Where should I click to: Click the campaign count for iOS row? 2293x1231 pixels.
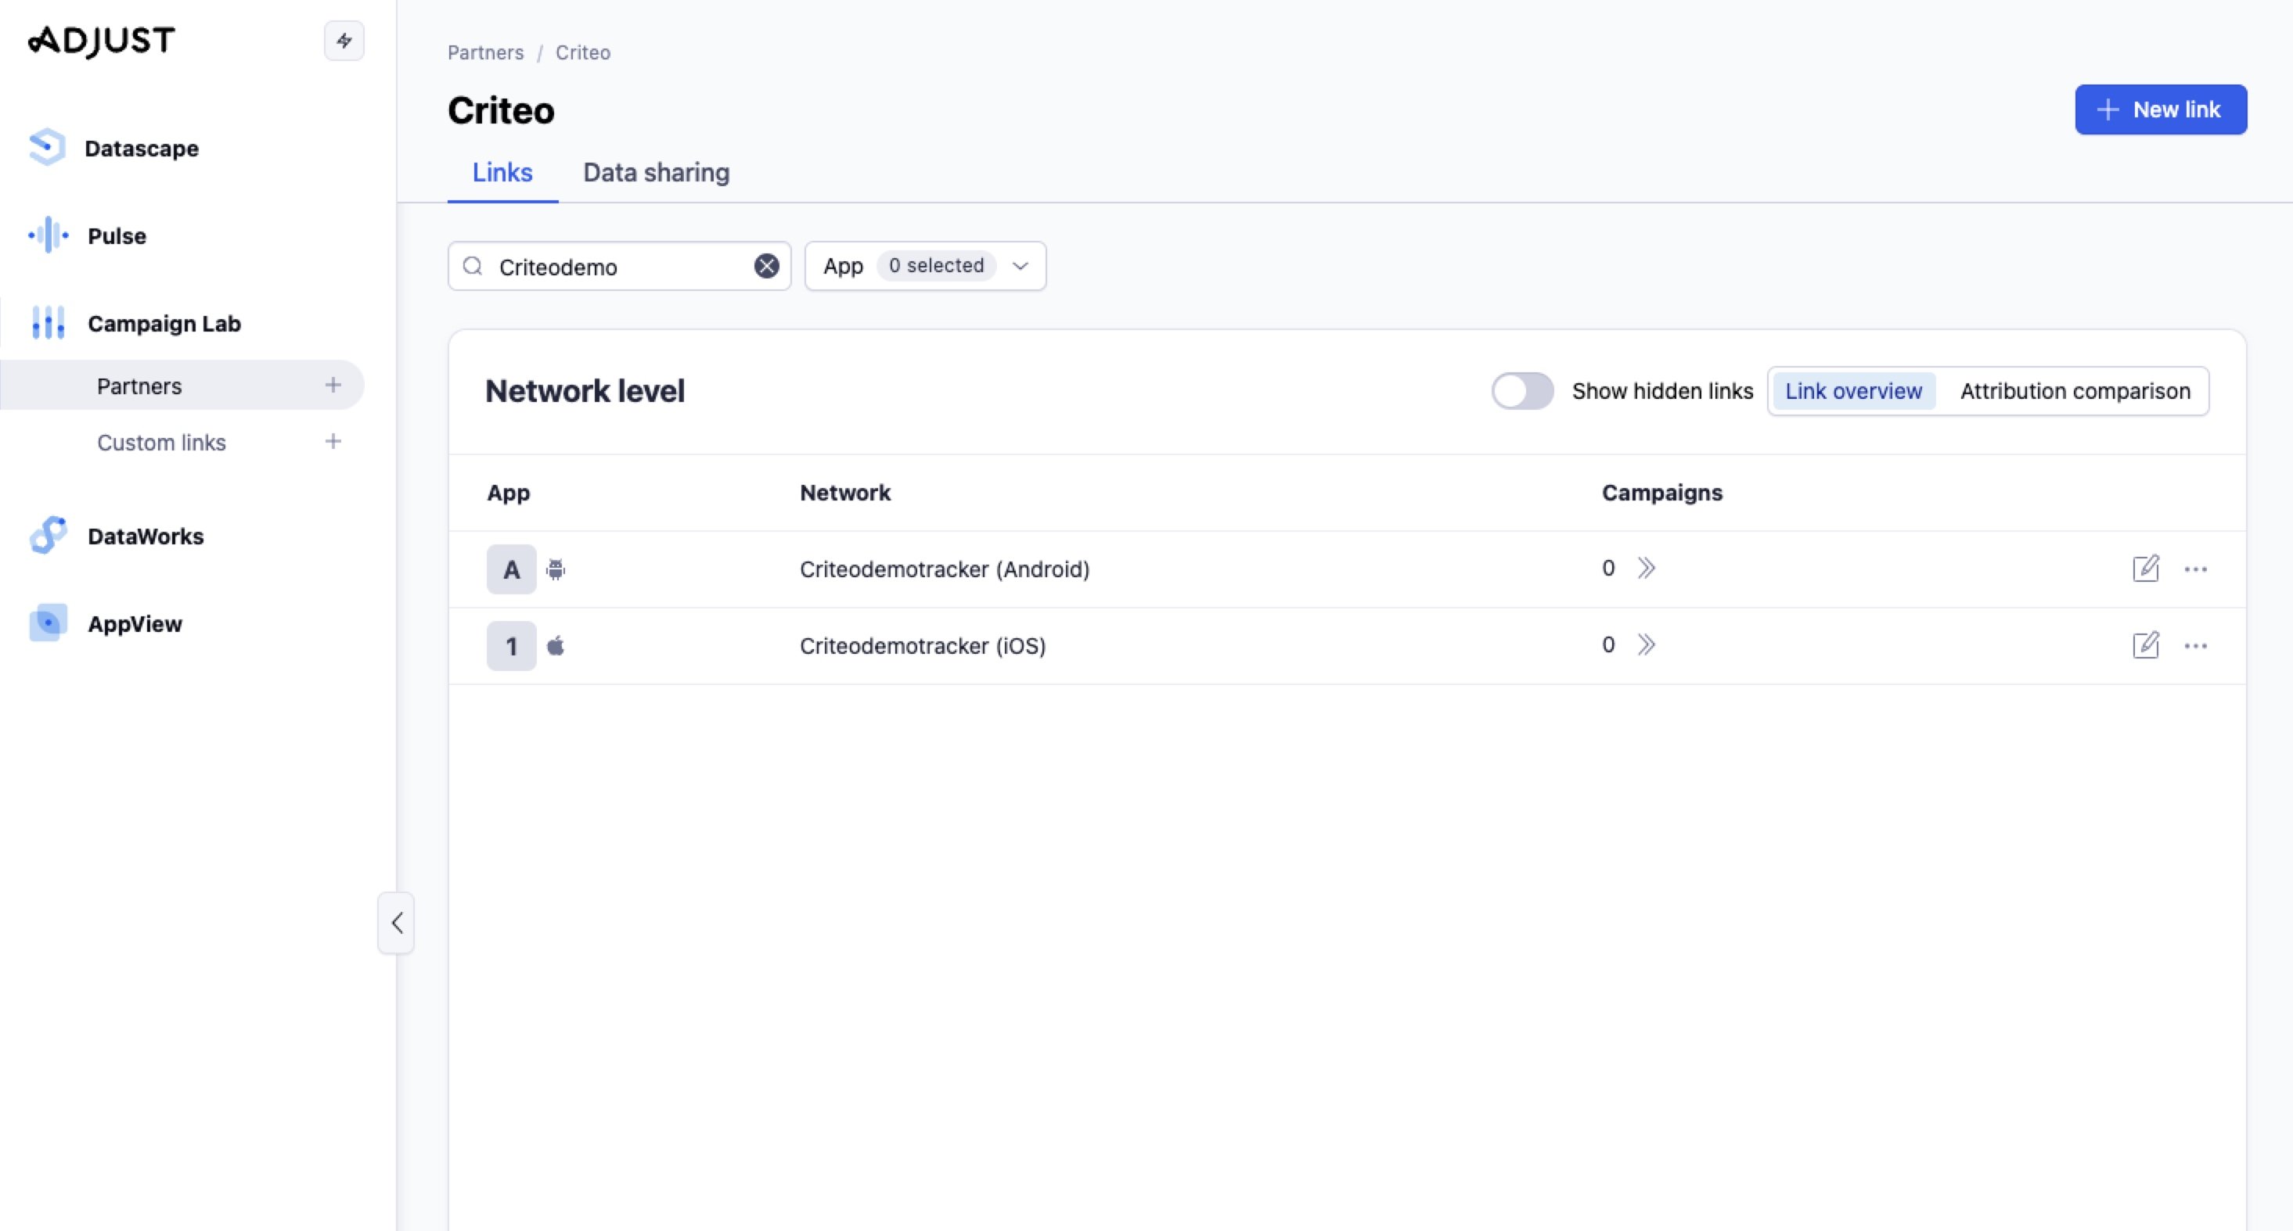tap(1607, 644)
